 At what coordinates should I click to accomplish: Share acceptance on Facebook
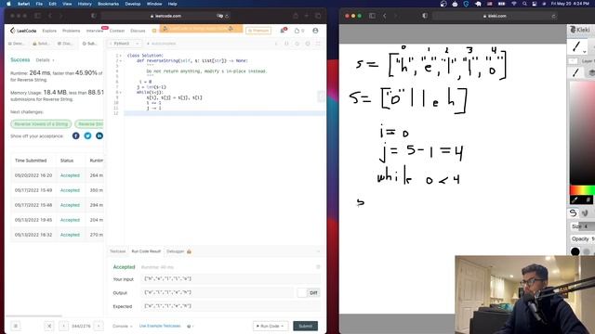(x=76, y=135)
